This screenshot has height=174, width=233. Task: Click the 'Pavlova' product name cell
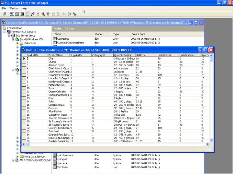(59, 108)
